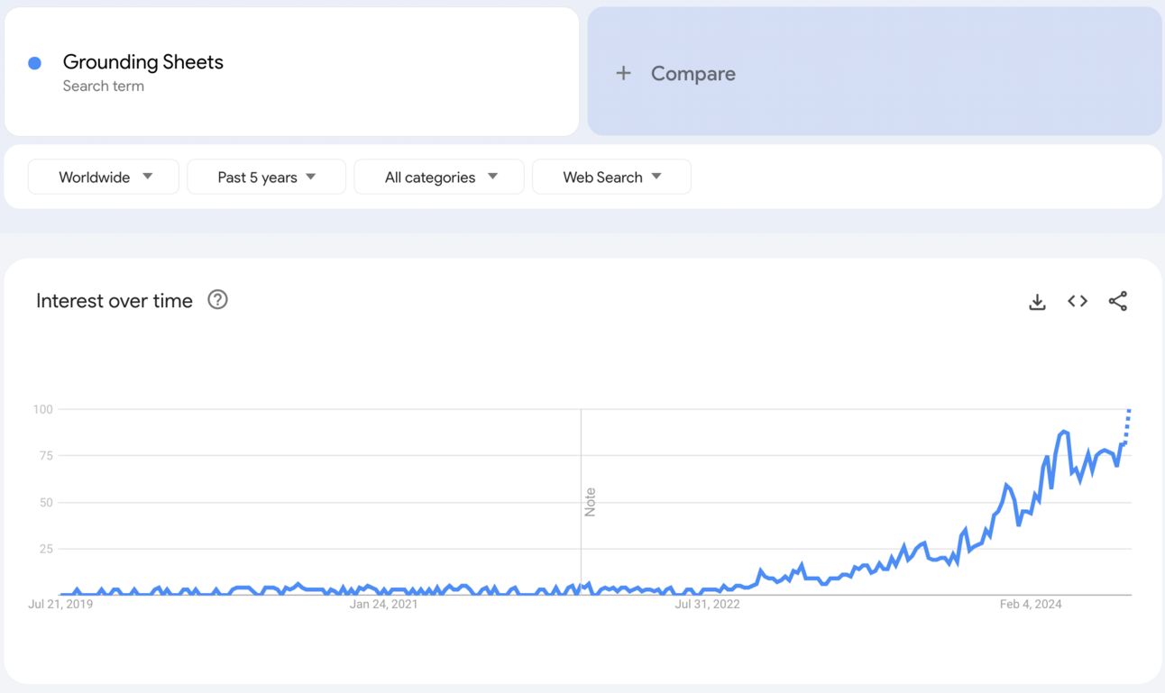Click the 100 value on the y-axis
The image size is (1165, 693).
[x=43, y=409]
